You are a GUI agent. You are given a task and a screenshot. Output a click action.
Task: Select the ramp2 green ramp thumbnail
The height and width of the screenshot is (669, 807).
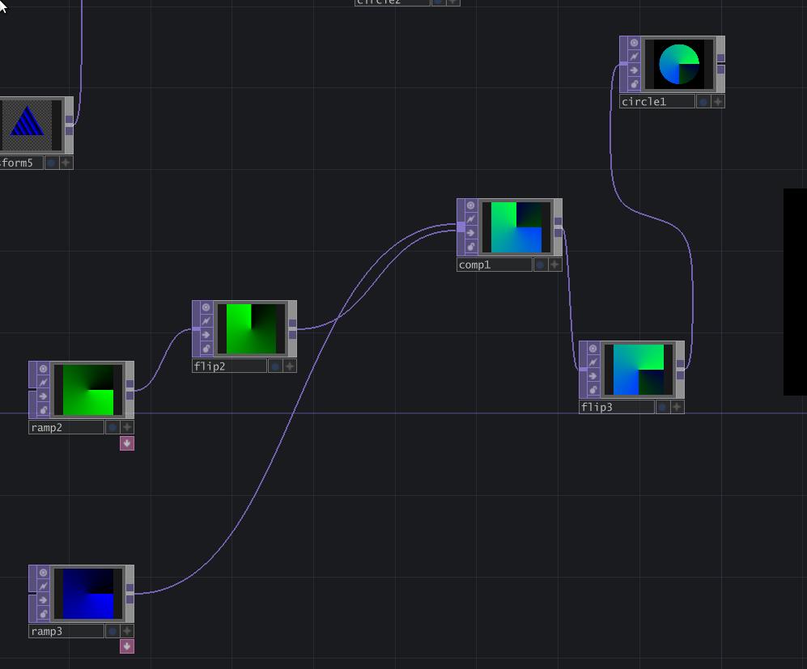click(88, 390)
